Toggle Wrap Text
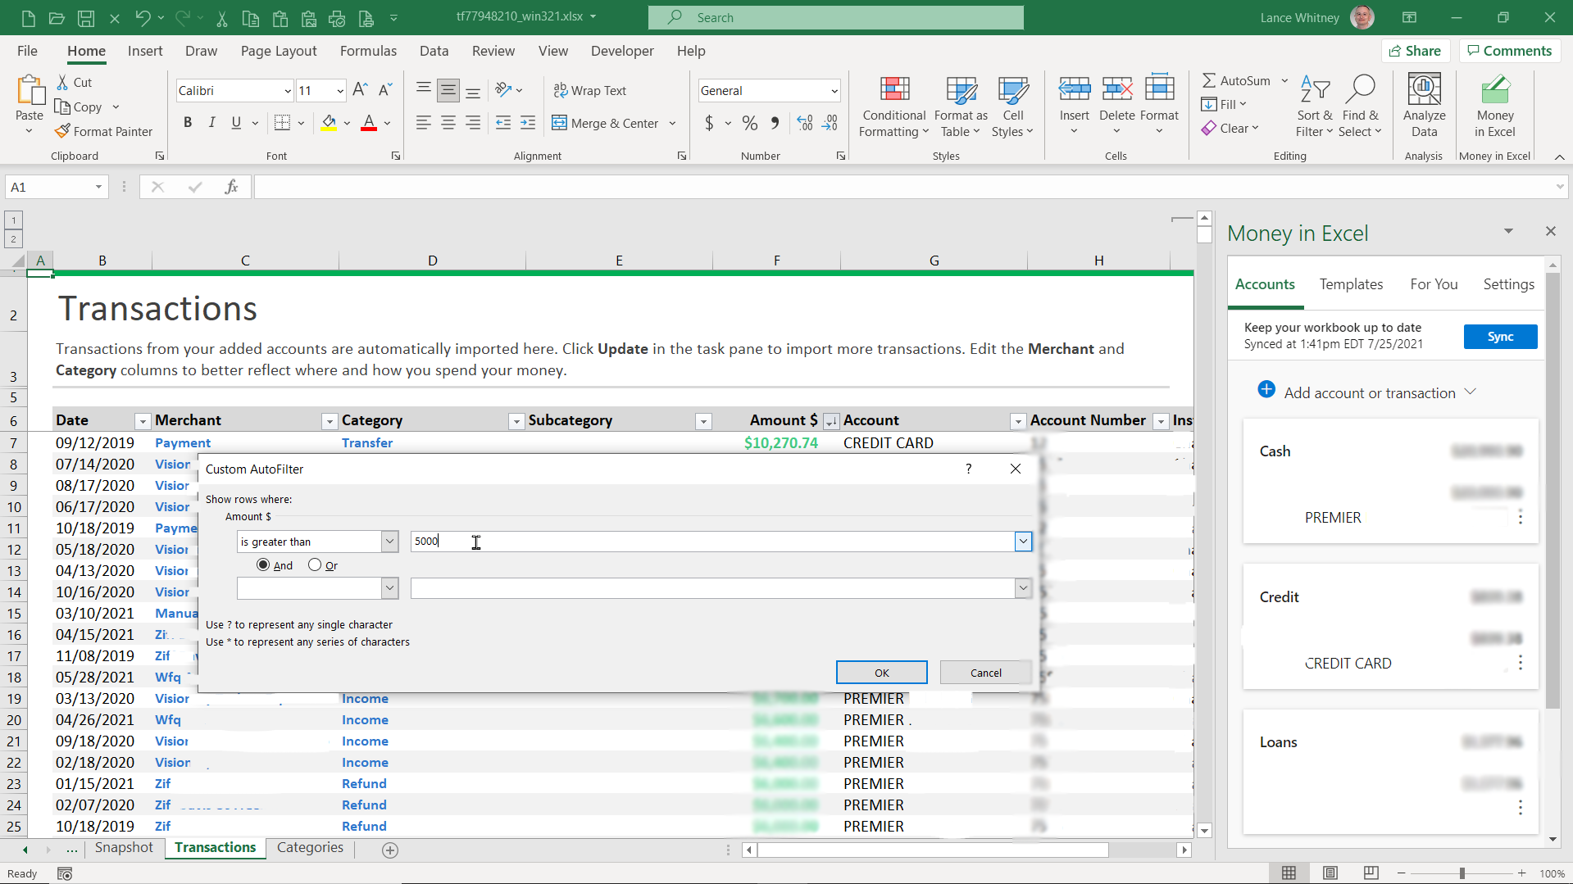This screenshot has width=1573, height=884. click(589, 90)
